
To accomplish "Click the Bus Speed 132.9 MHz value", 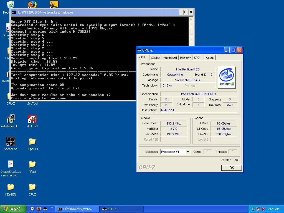I will coord(174,134).
